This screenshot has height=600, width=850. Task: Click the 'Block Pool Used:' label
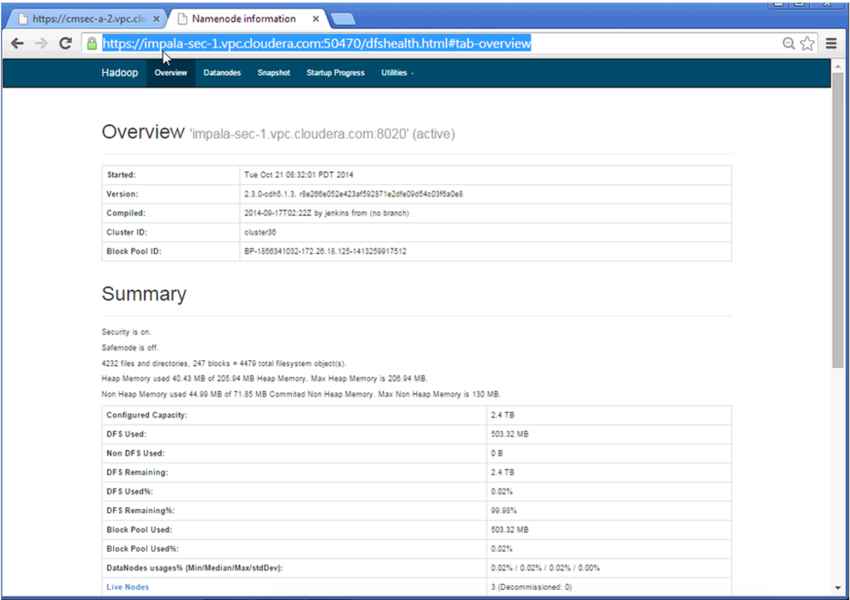pyautogui.click(x=140, y=529)
